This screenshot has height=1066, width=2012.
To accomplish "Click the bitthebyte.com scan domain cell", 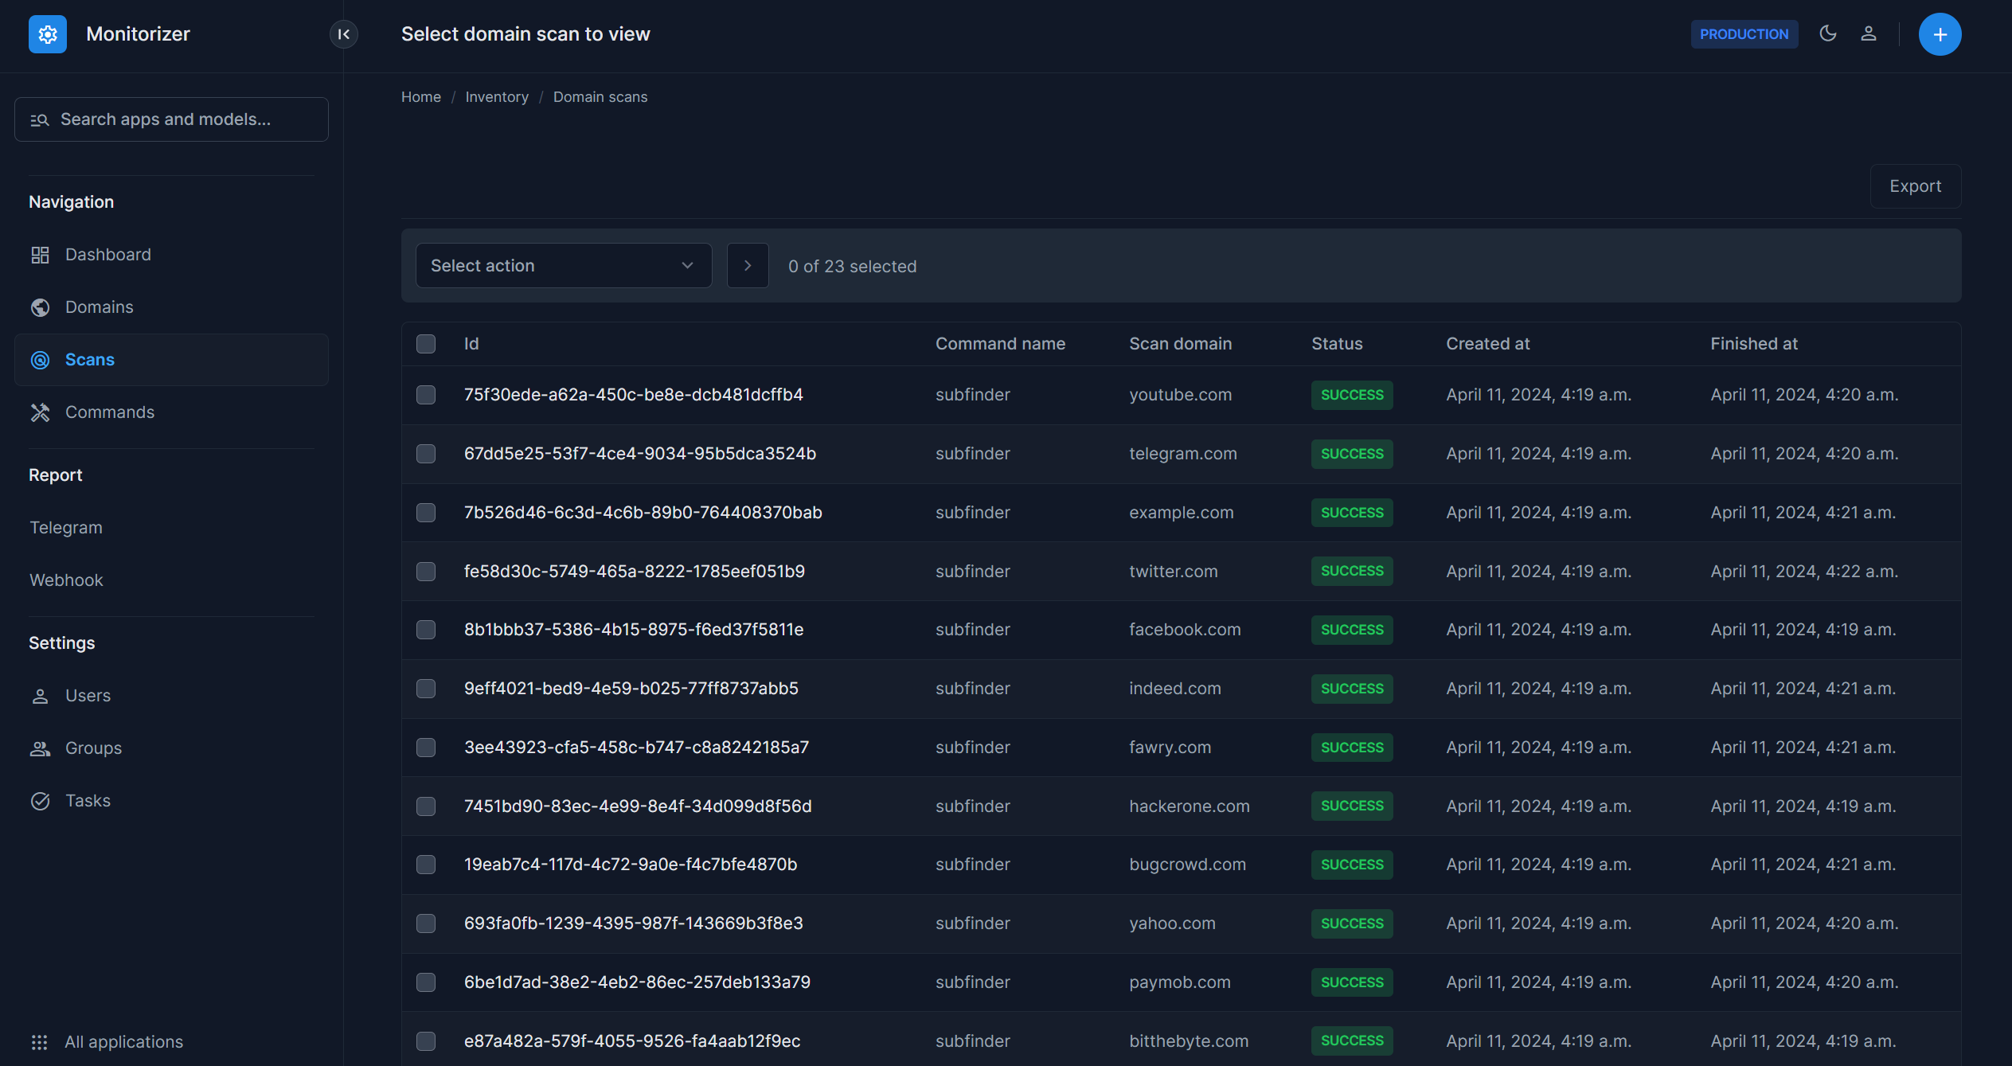I will pyautogui.click(x=1189, y=1041).
